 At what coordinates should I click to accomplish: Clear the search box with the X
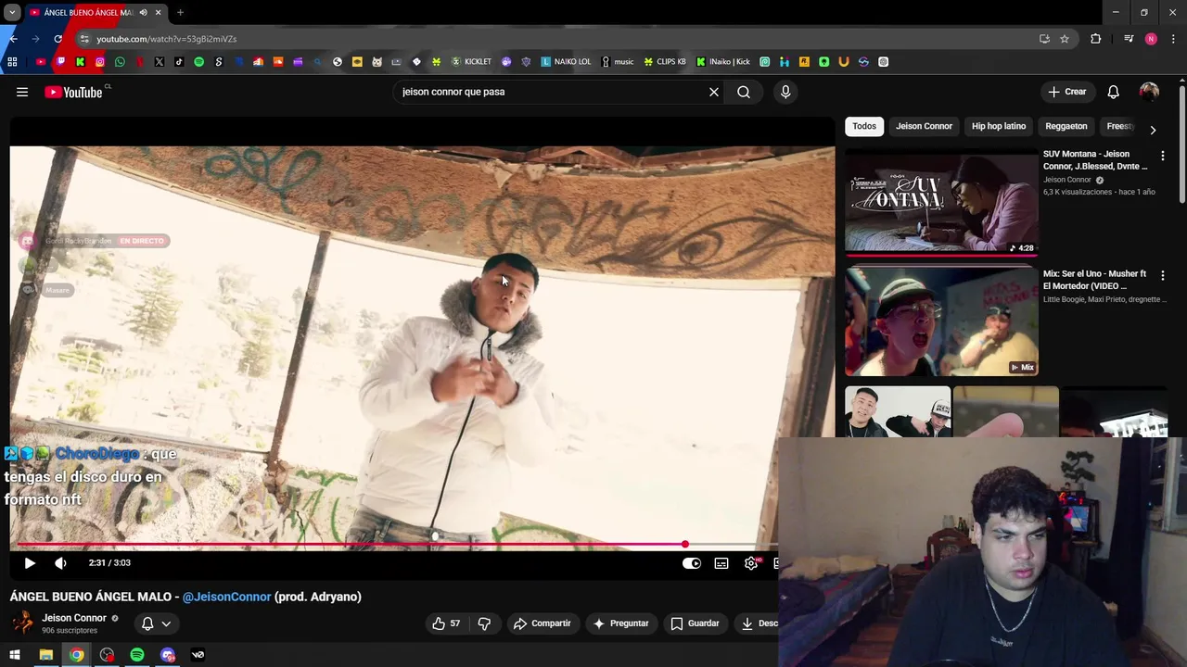coord(714,92)
